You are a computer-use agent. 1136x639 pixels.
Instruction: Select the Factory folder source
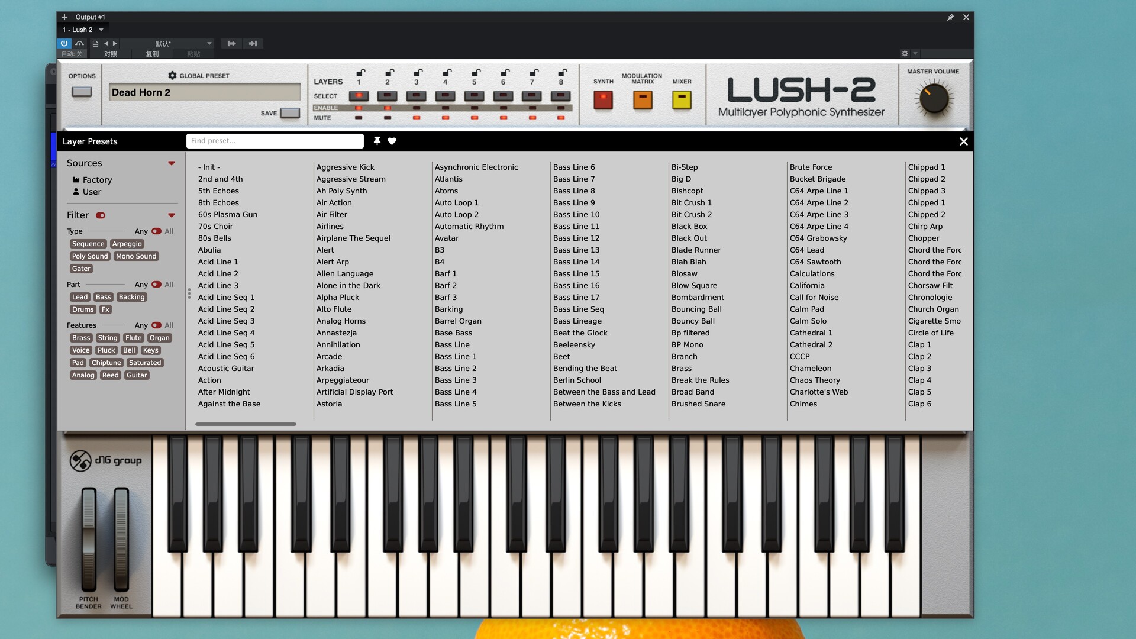coord(92,180)
